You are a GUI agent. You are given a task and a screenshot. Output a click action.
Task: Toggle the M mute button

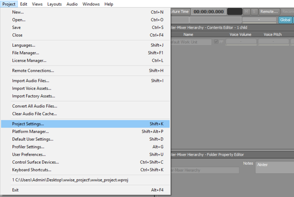pos(246,12)
